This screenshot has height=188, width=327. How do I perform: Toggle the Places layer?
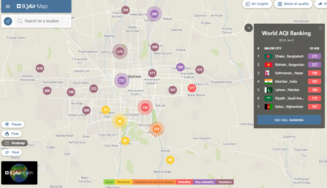[13, 124]
